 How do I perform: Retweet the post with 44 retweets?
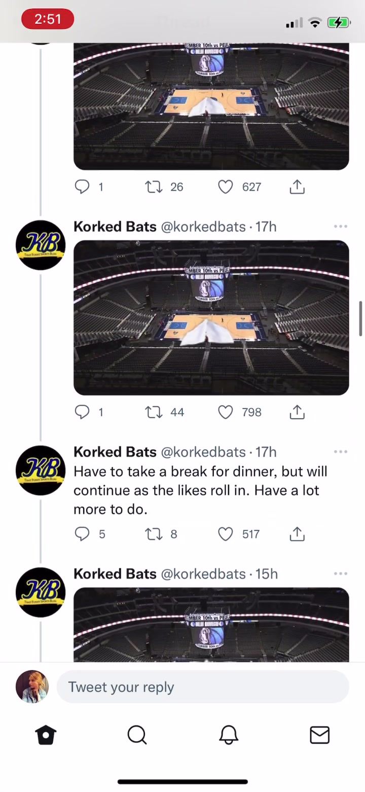(x=153, y=412)
